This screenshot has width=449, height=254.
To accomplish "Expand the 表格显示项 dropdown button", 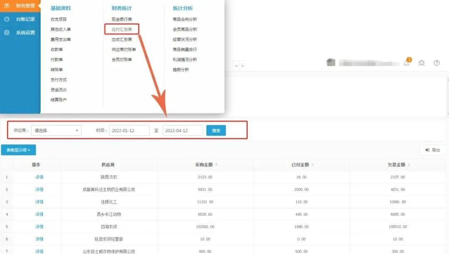I will (x=18, y=150).
